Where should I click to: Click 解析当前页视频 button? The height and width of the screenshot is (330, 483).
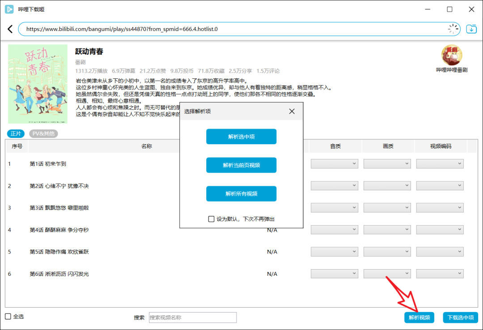241,165
